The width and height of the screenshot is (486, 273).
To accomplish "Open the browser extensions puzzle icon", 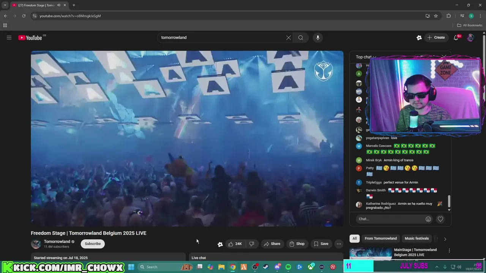I will 449,16.
